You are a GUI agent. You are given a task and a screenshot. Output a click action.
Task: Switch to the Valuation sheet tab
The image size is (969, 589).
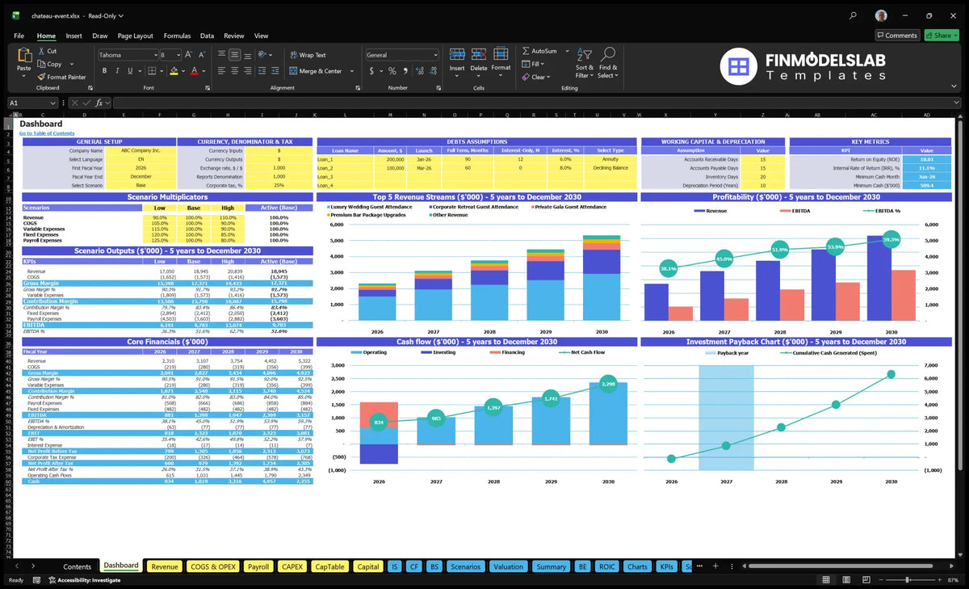(508, 566)
